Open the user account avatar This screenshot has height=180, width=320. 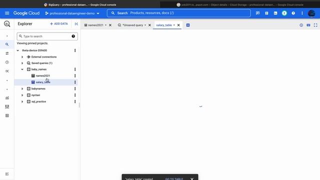tap(311, 13)
